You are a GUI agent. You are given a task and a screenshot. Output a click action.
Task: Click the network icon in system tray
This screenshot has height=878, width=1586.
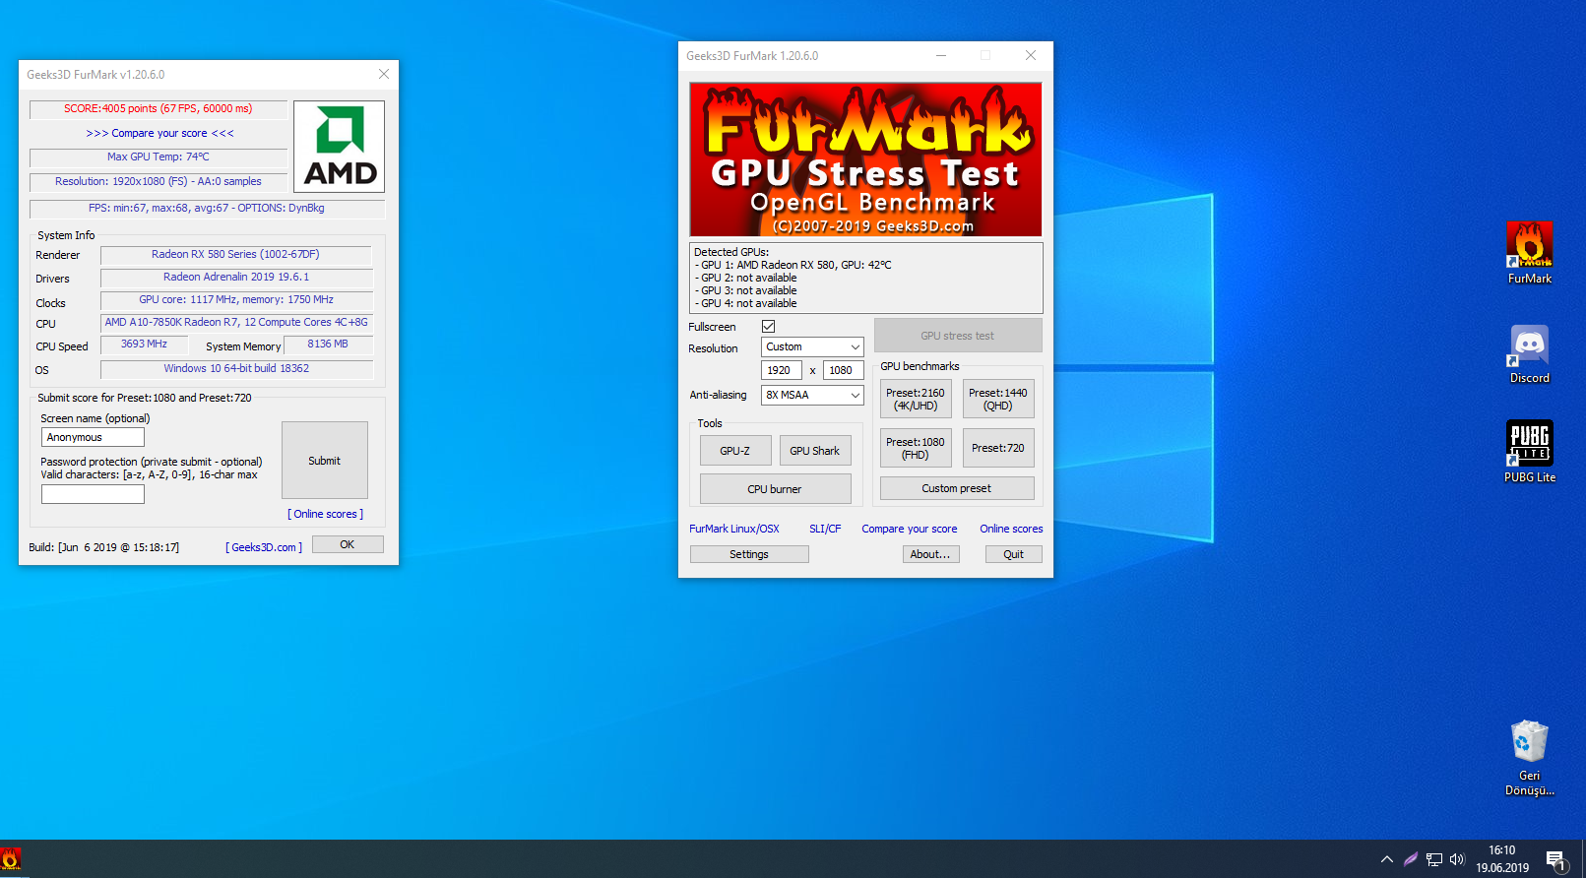(1433, 859)
